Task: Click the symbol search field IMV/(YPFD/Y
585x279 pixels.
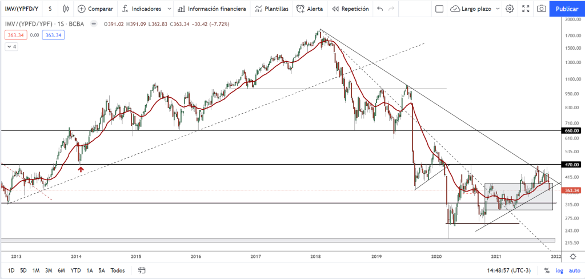Action: pos(21,9)
